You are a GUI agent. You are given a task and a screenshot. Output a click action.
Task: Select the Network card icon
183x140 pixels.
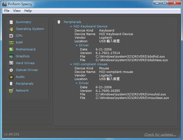click(x=11, y=91)
